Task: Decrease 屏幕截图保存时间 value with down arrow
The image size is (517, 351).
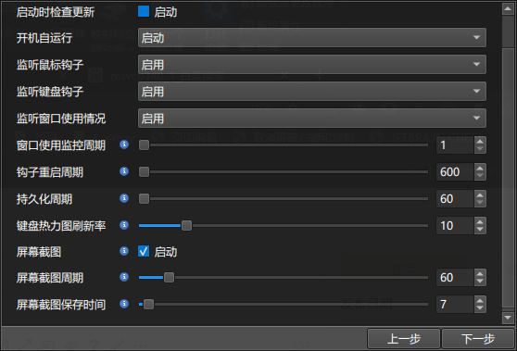Action: tap(480, 308)
